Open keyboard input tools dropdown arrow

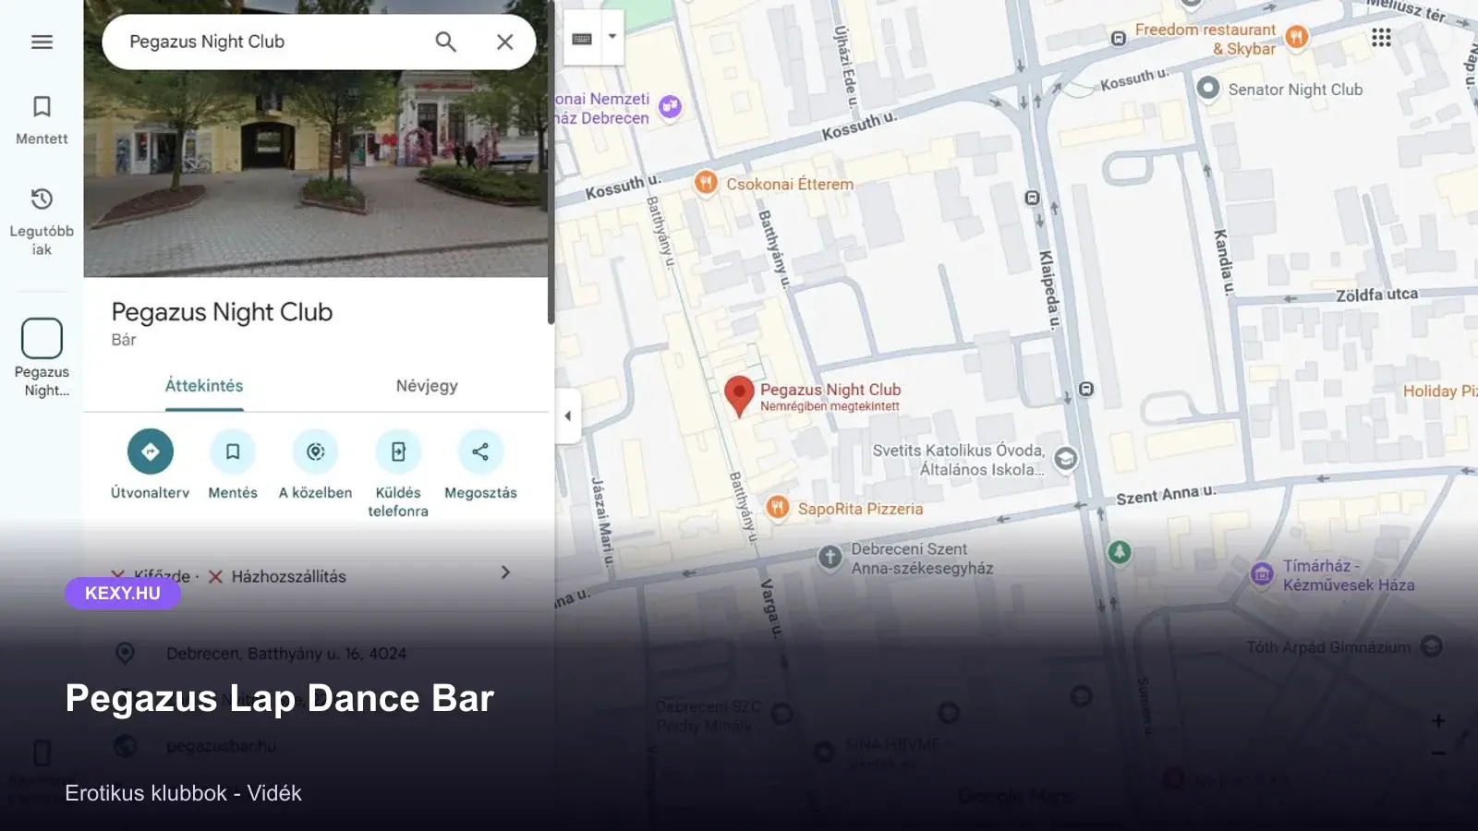click(612, 37)
